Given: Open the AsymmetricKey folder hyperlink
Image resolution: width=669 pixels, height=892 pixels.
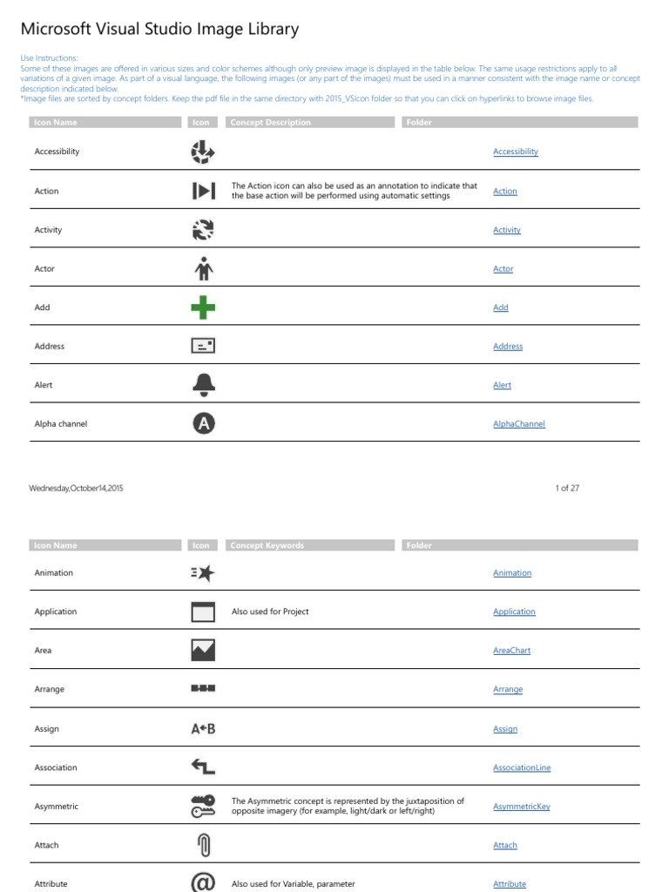Looking at the screenshot, I should pyautogui.click(x=521, y=807).
